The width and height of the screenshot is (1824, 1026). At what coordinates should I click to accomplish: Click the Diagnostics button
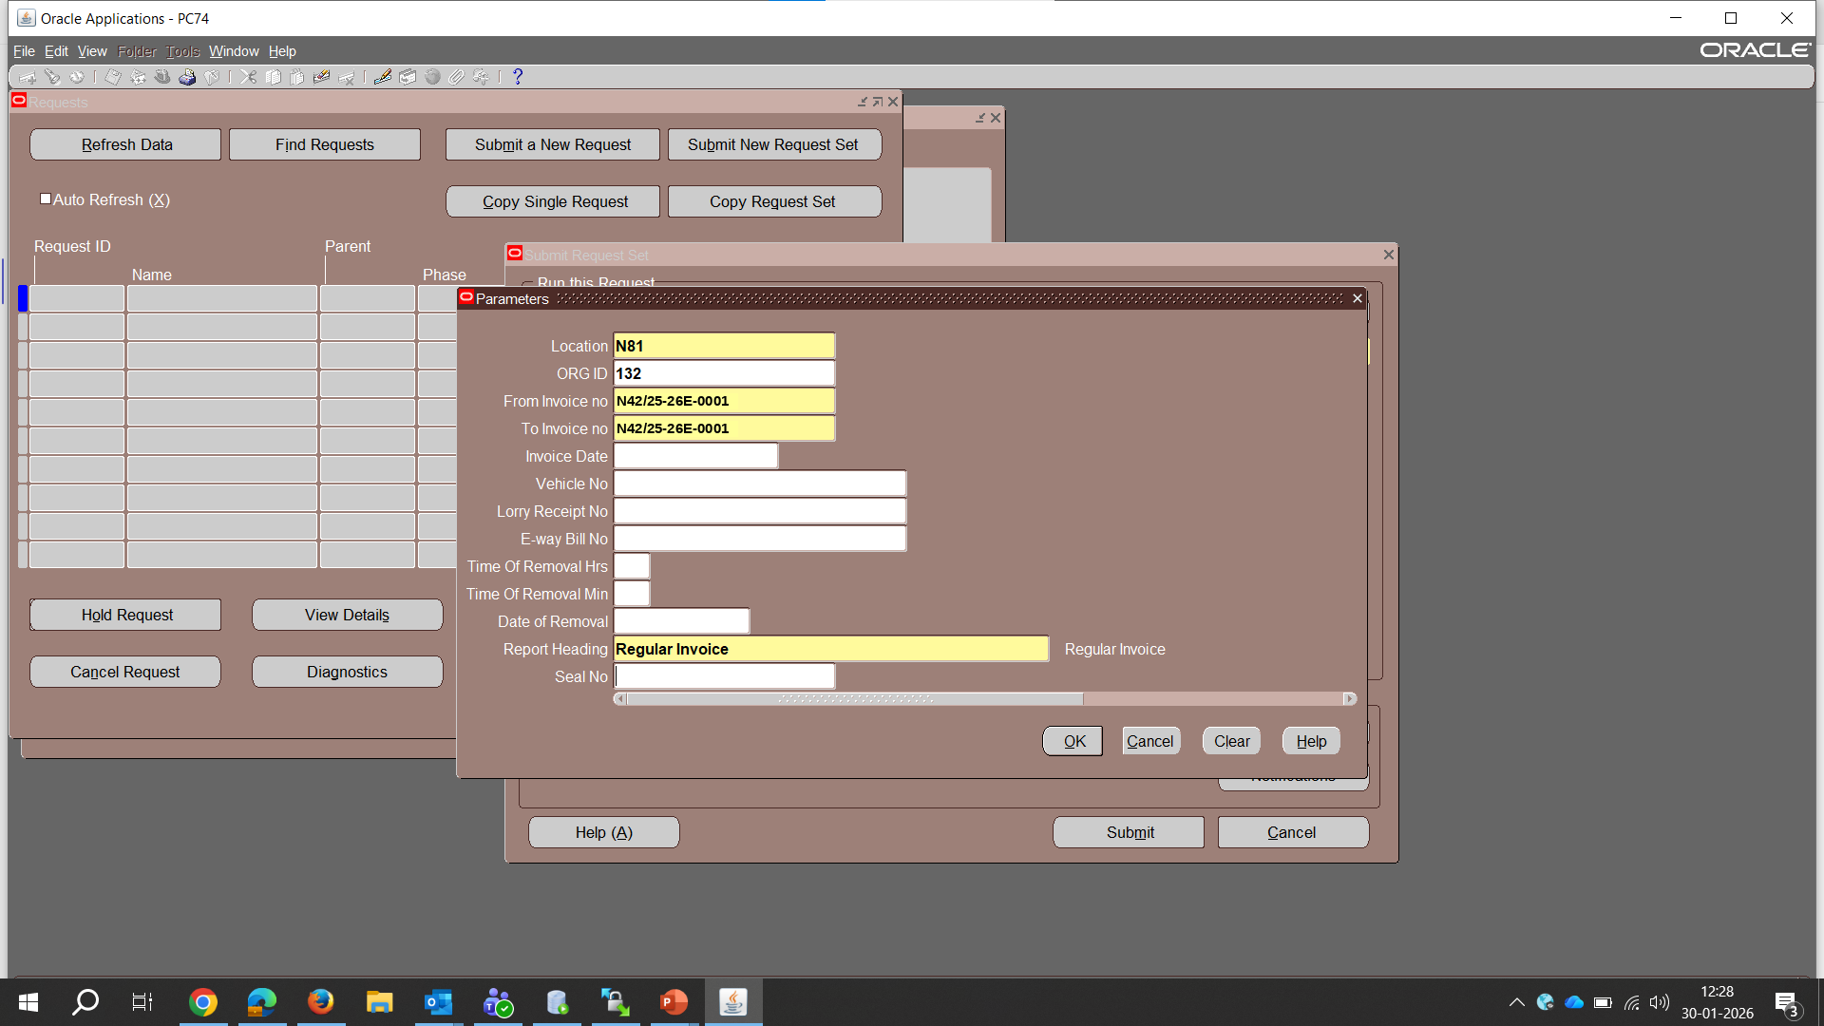pyautogui.click(x=347, y=672)
